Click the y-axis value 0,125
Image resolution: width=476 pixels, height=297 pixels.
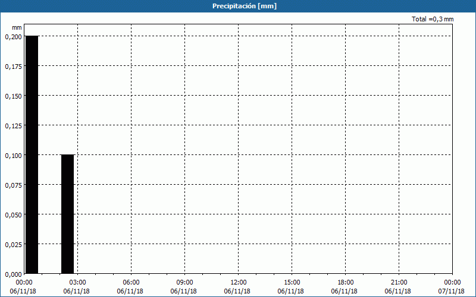point(14,126)
